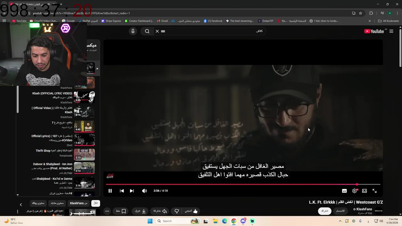
Task: Dislike the video thumbs down
Action: point(177,211)
